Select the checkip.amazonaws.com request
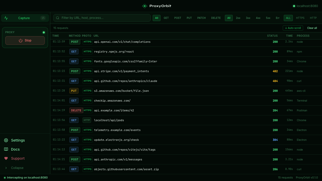This screenshot has width=322, height=181. (186, 101)
